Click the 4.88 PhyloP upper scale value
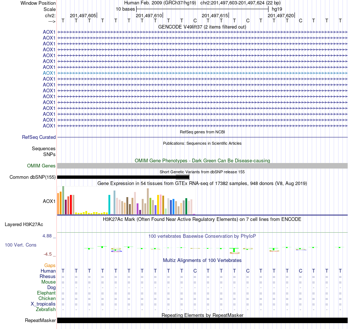348x329 pixels. [x=47, y=236]
